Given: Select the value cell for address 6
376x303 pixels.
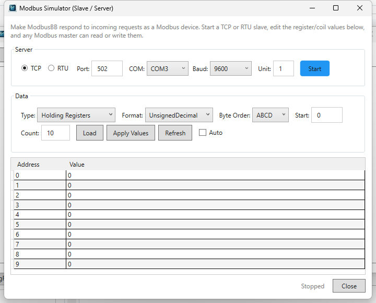Looking at the screenshot, I should tap(215, 234).
